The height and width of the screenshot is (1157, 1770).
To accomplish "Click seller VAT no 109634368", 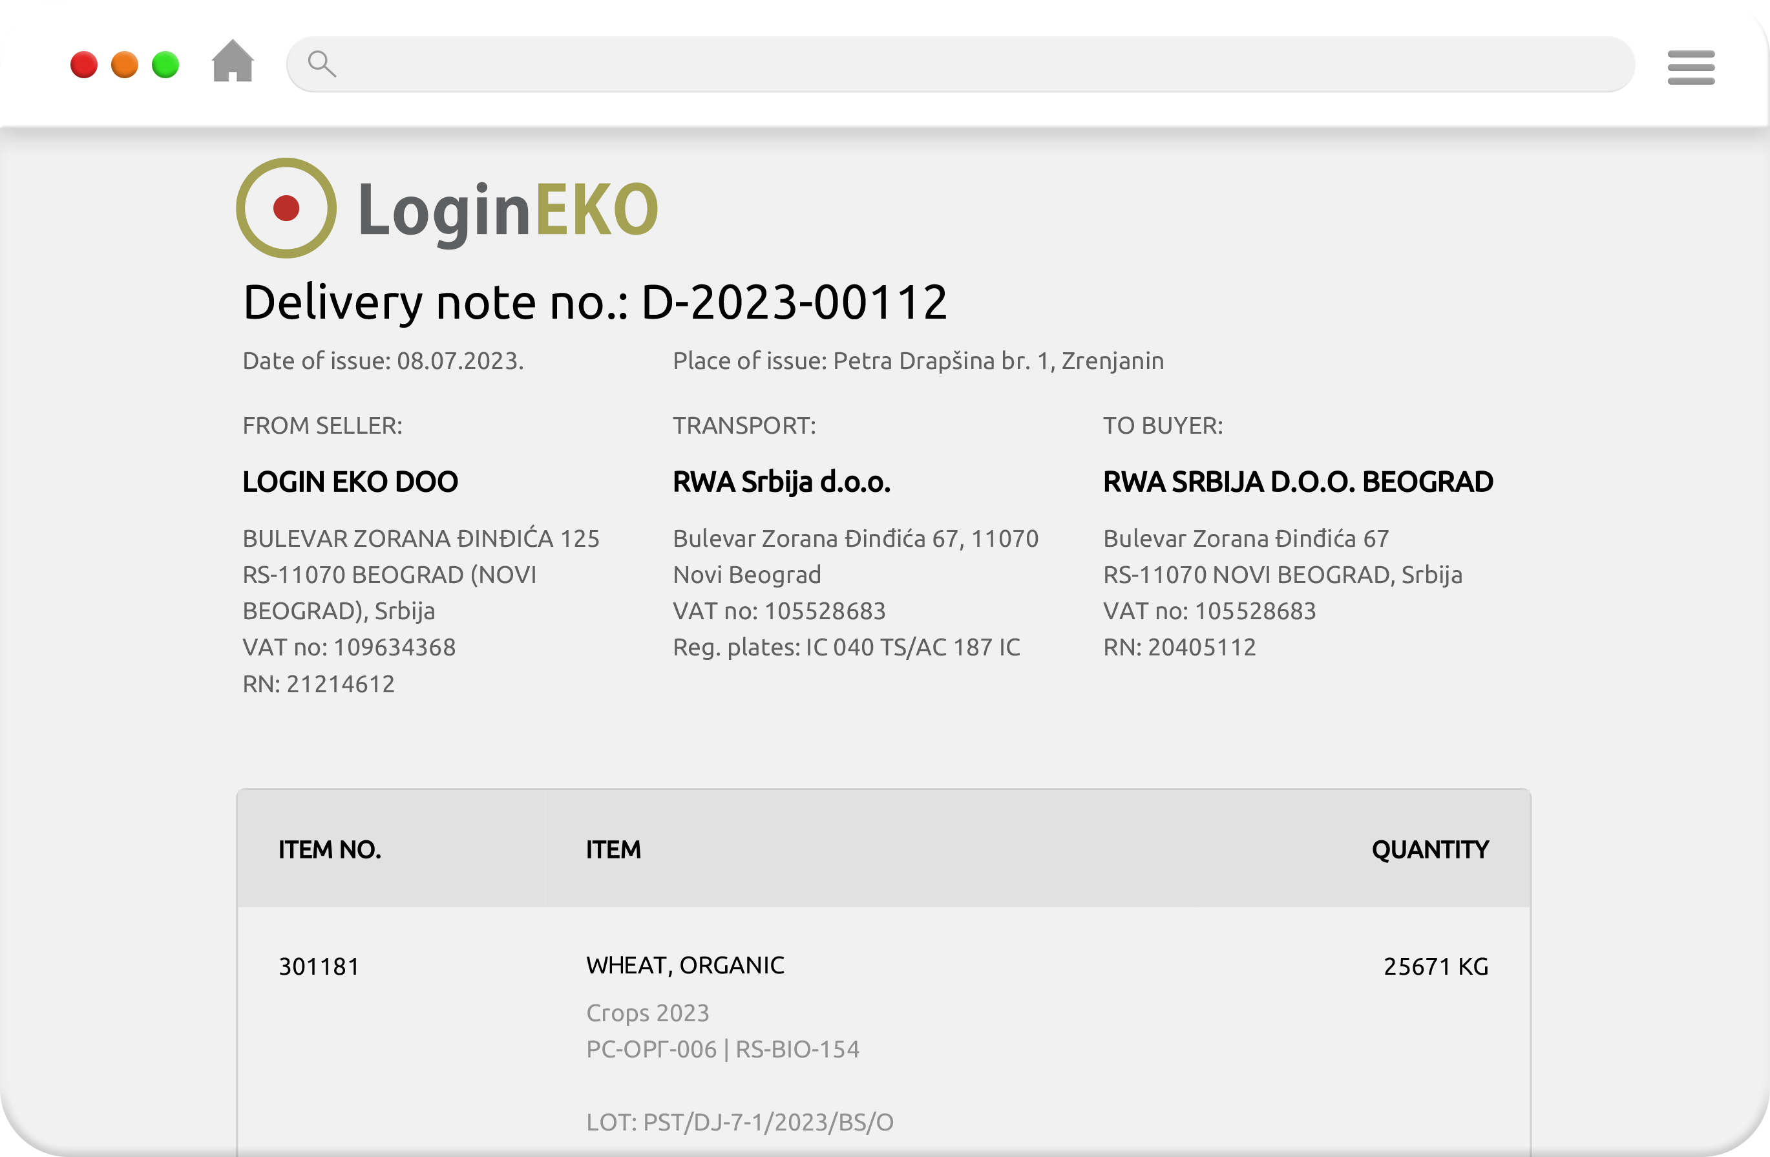I will [349, 647].
